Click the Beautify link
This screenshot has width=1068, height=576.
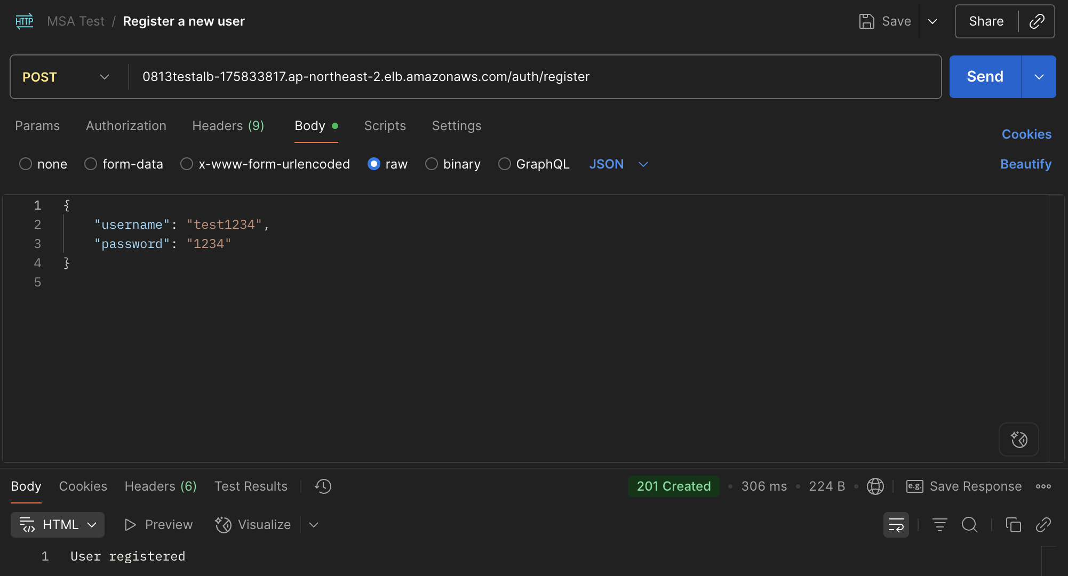(x=1025, y=164)
